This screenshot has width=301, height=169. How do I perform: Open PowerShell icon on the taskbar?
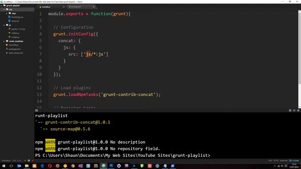[173, 166]
